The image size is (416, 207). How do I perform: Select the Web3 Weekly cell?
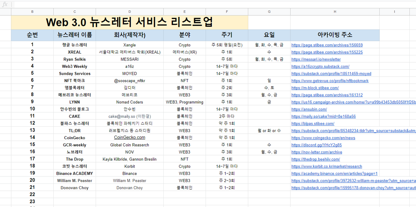click(x=75, y=66)
